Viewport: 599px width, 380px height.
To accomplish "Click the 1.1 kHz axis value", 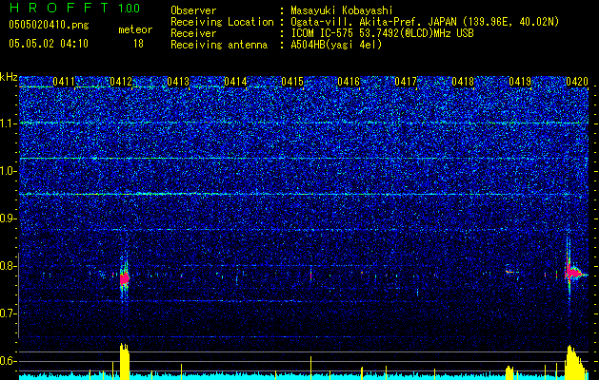I will click(9, 123).
